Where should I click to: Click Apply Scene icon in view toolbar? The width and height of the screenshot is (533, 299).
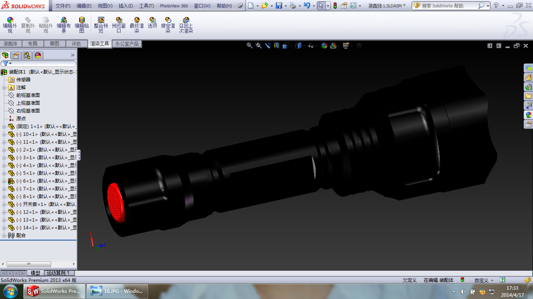333,46
